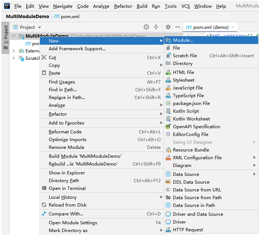Image resolution: width=259 pixels, height=235 pixels.
Task: Click the Stylesheet CSS icon
Action: (x=168, y=80)
